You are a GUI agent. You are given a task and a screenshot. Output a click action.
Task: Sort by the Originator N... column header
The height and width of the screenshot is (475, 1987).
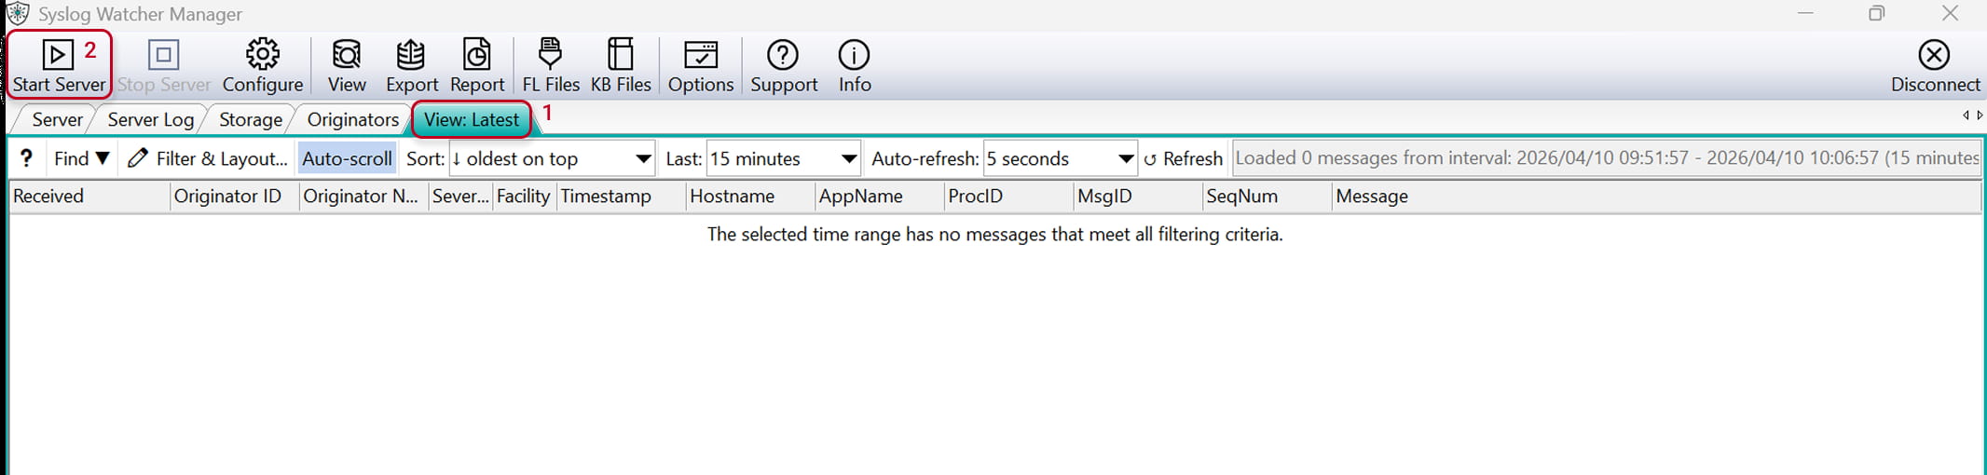364,197
